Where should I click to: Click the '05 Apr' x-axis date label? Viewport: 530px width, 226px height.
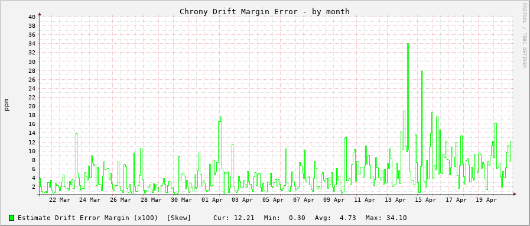pos(273,200)
